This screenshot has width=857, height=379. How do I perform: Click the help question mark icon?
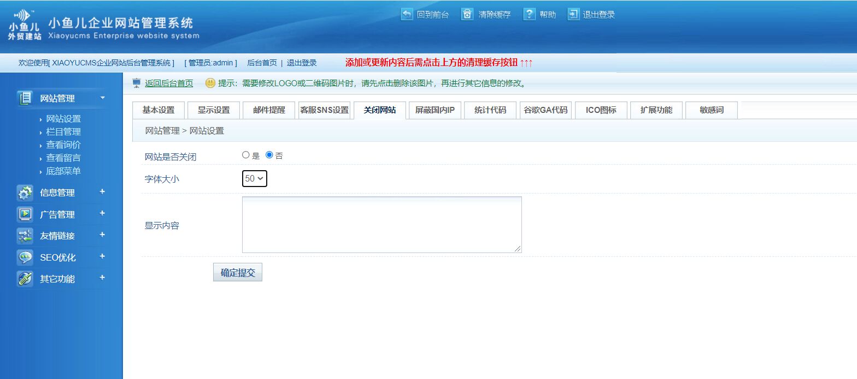[x=529, y=14]
